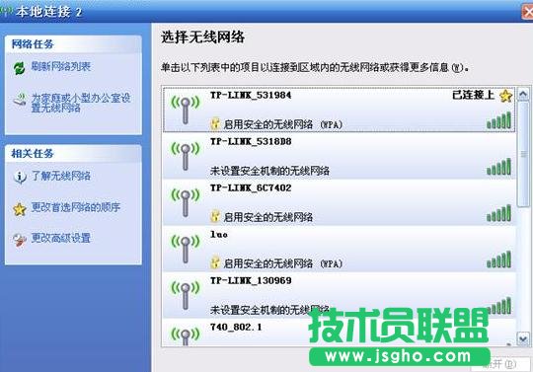Image resolution: width=533 pixels, height=372 pixels.
Task: Open the learn about wireless networks link
Action: pyautogui.click(x=61, y=176)
